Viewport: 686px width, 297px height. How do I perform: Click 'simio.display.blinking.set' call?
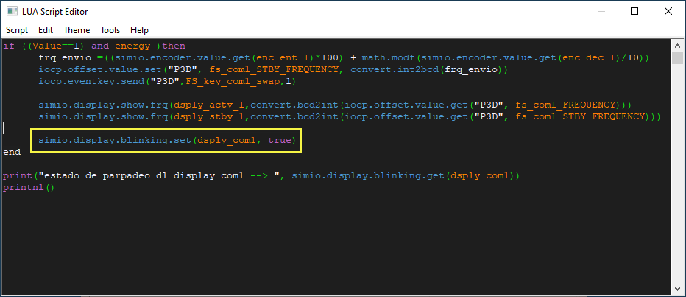(x=115, y=141)
